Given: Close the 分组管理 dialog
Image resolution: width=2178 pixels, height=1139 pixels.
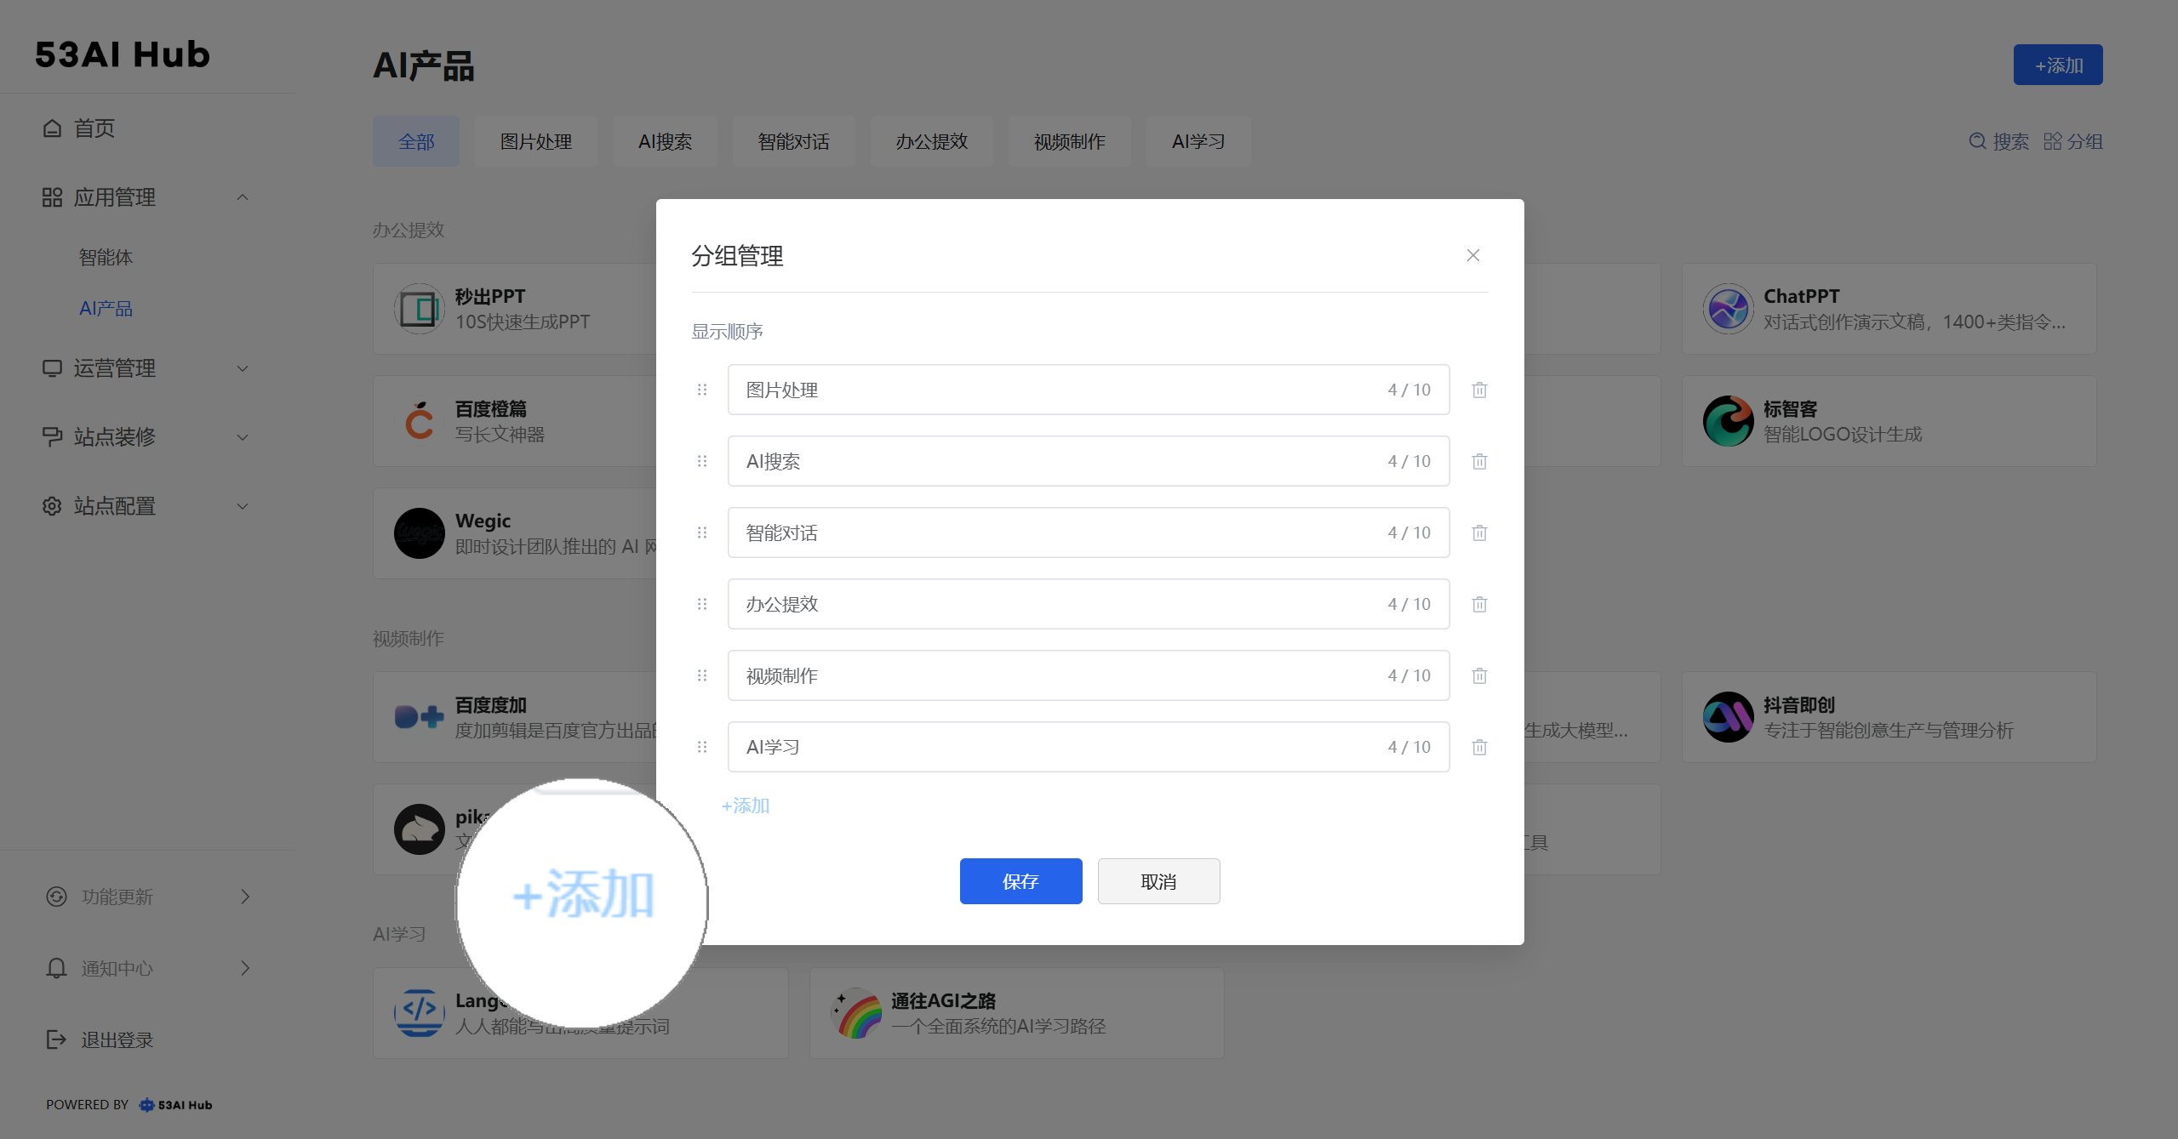Looking at the screenshot, I should tap(1473, 255).
